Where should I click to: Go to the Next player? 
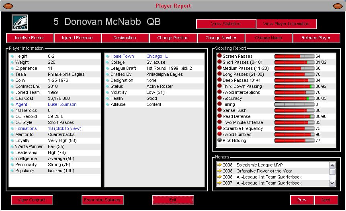[x=326, y=200]
